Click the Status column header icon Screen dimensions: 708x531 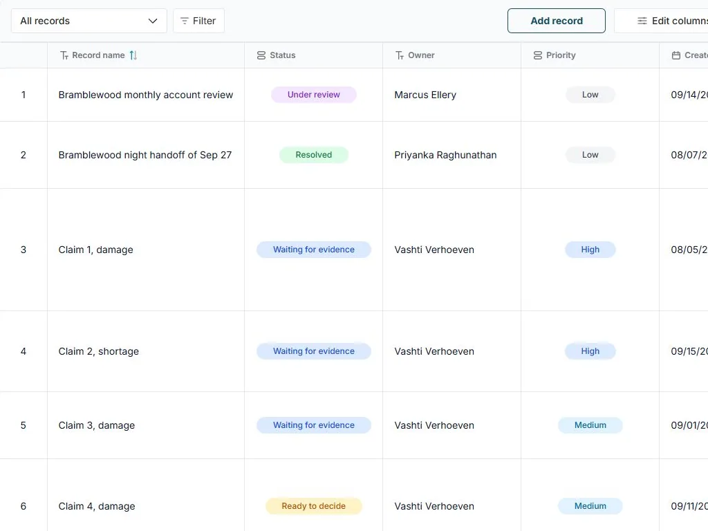(261, 55)
